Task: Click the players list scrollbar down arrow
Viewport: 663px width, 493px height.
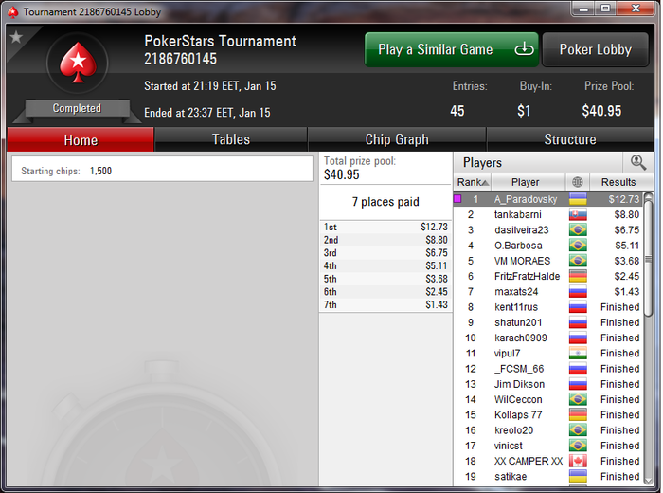Action: tap(648, 480)
